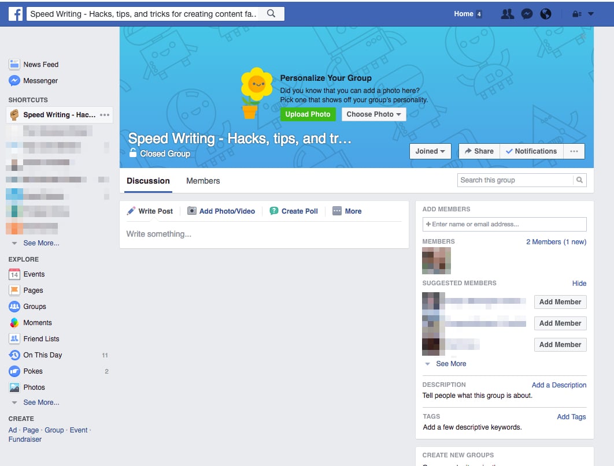Click the search magnifier in top bar
Image resolution: width=614 pixels, height=466 pixels.
click(x=271, y=14)
